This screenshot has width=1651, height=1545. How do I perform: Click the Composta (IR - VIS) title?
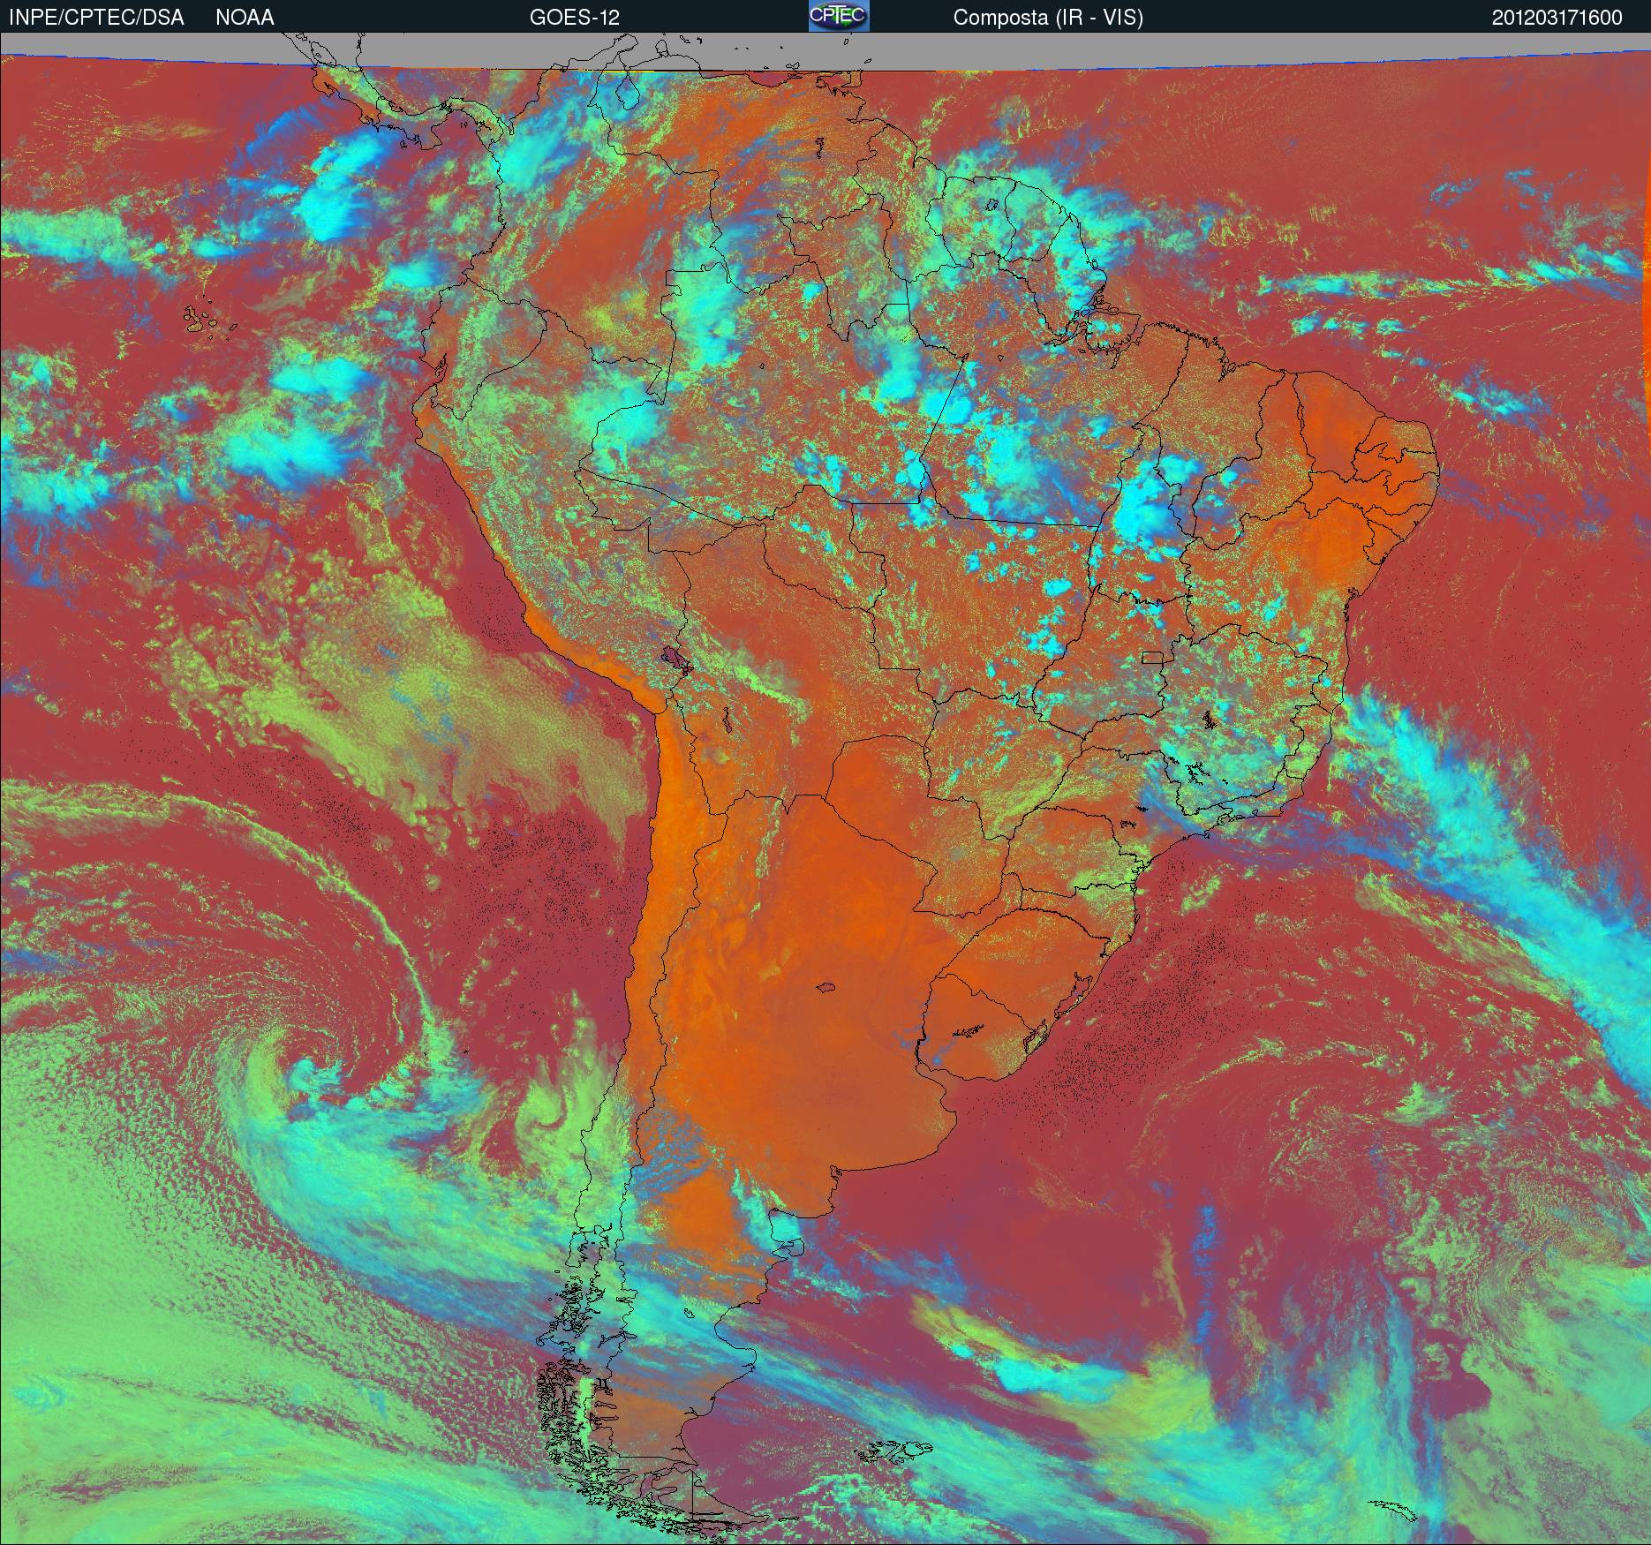click(x=1048, y=18)
